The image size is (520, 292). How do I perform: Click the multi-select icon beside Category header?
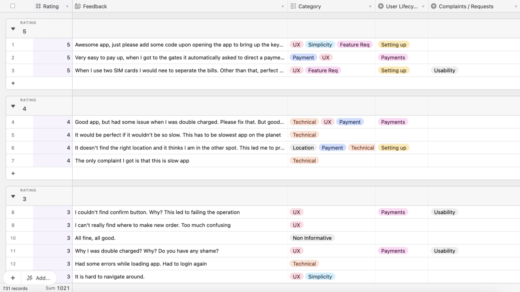(293, 6)
